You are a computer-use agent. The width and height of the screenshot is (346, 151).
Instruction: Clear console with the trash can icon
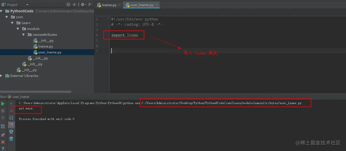coord(11,139)
